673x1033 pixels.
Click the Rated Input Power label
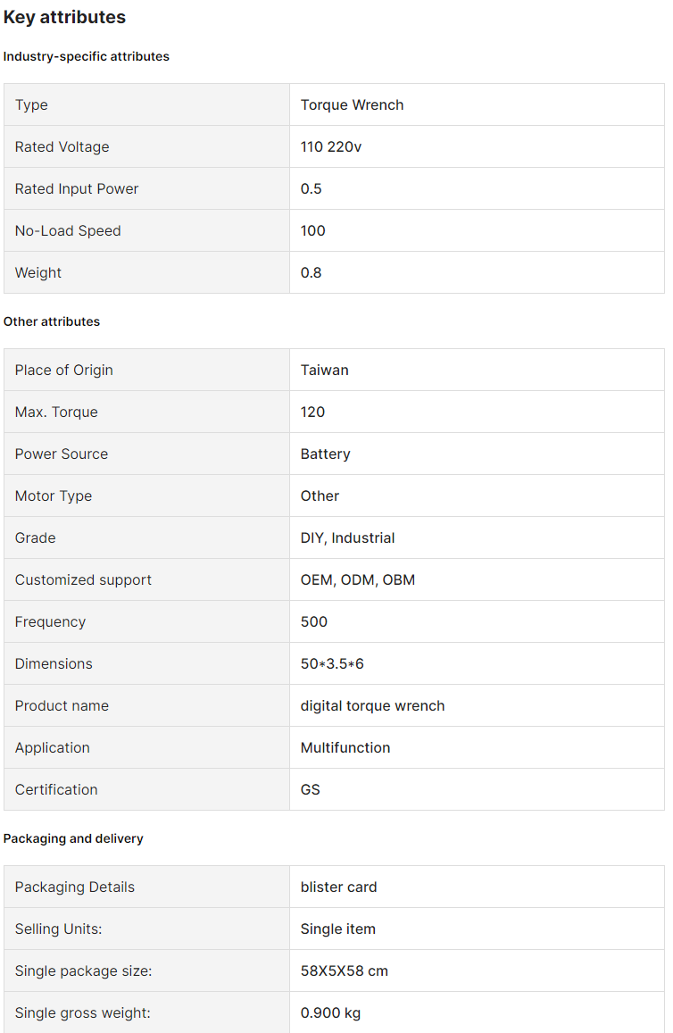[77, 188]
